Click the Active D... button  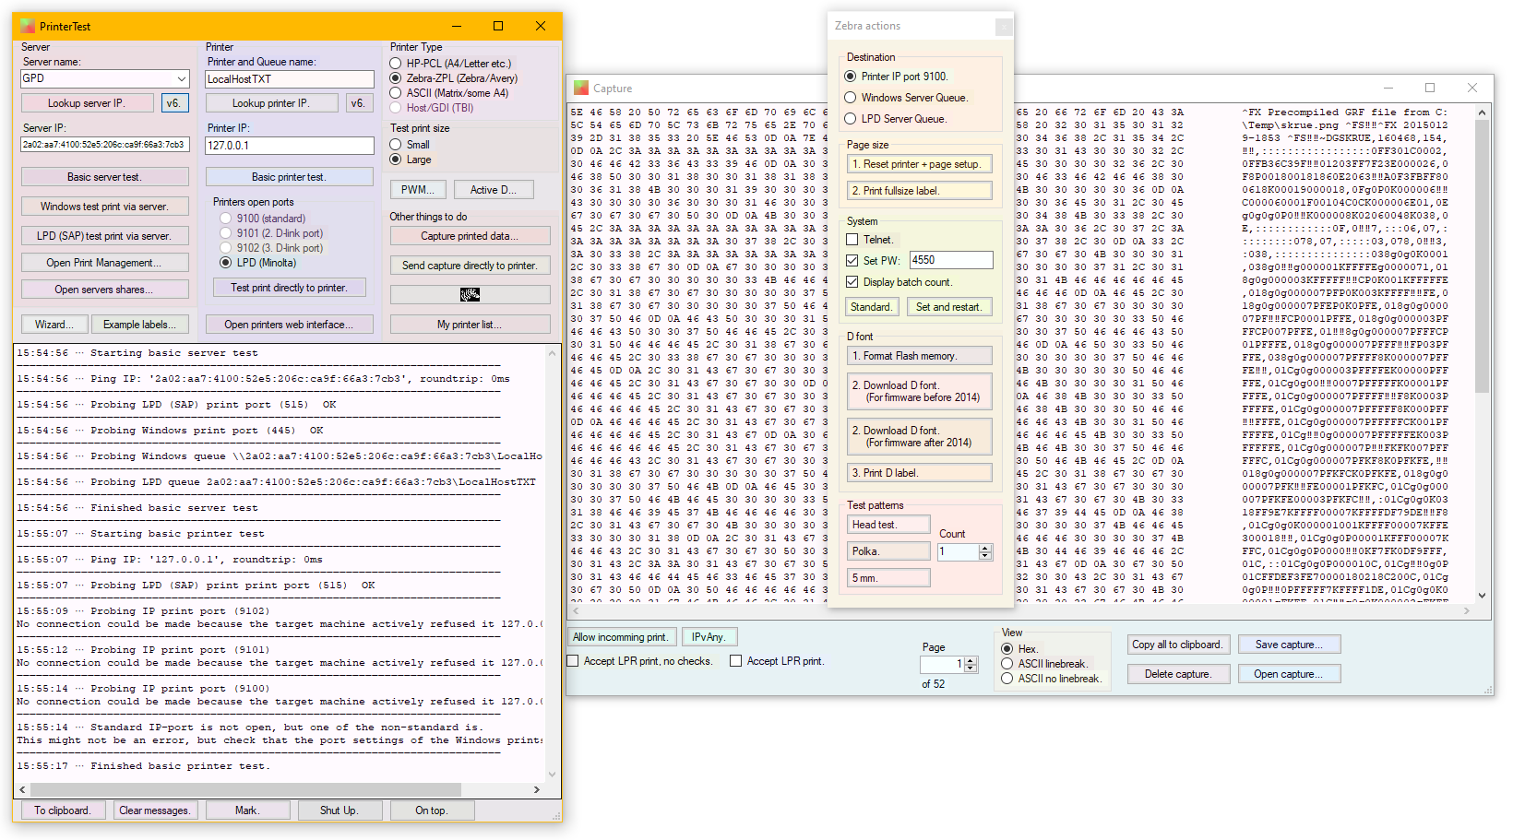coord(494,190)
